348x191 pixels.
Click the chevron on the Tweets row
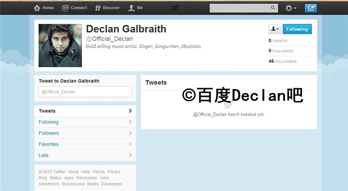point(130,111)
